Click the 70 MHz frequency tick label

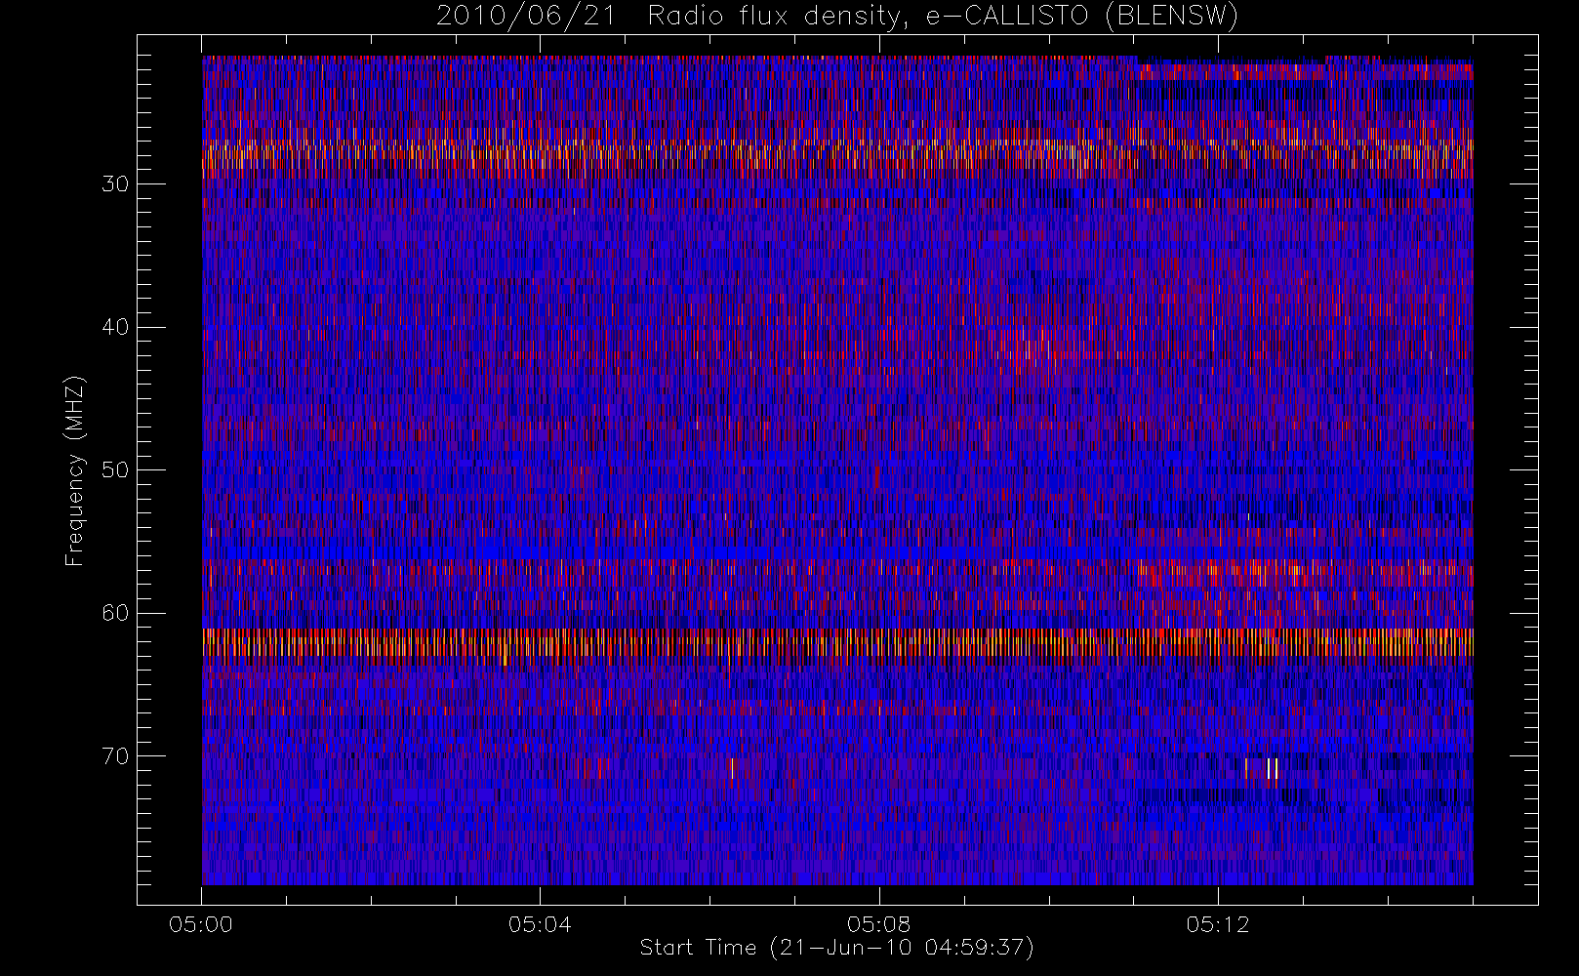pyautogui.click(x=115, y=756)
